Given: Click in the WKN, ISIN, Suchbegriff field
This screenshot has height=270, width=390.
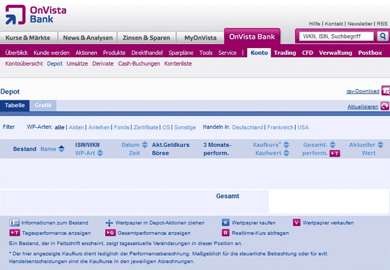Looking at the screenshot, I should pos(336,36).
